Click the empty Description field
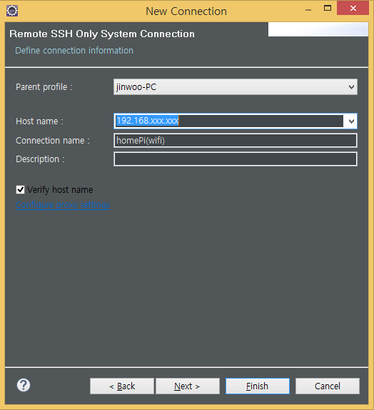This screenshot has height=410, width=374. coord(236,159)
